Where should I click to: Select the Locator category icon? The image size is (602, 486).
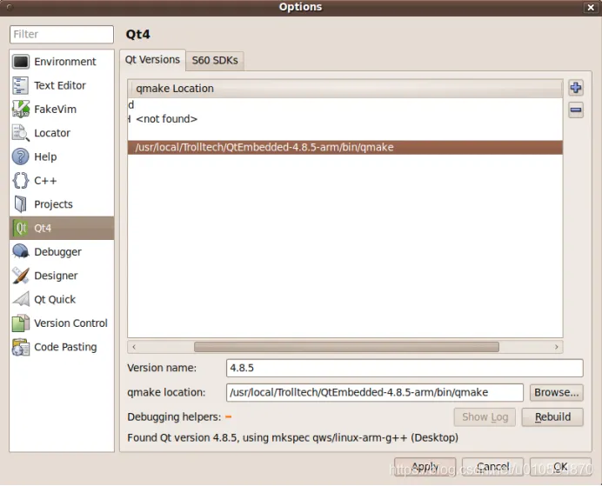click(20, 133)
